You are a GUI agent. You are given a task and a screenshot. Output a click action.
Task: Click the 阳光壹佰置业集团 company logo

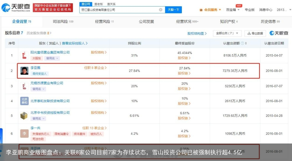[x=24, y=55]
